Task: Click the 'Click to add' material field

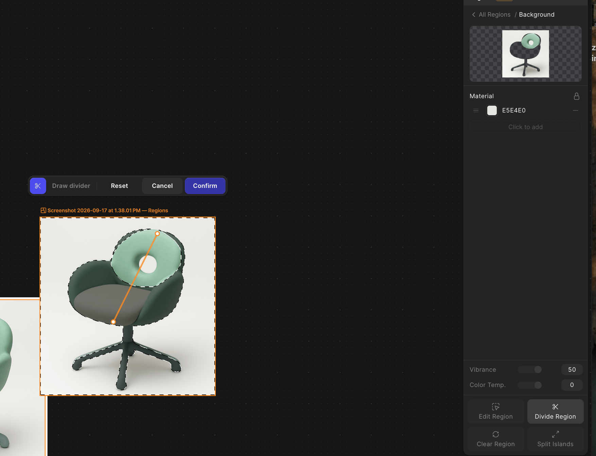Action: click(525, 127)
